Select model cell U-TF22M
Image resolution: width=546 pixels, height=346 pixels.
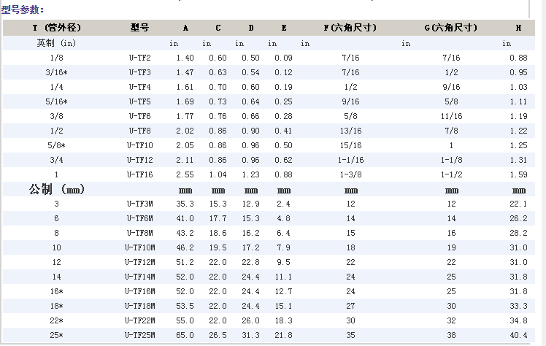pyautogui.click(x=139, y=321)
